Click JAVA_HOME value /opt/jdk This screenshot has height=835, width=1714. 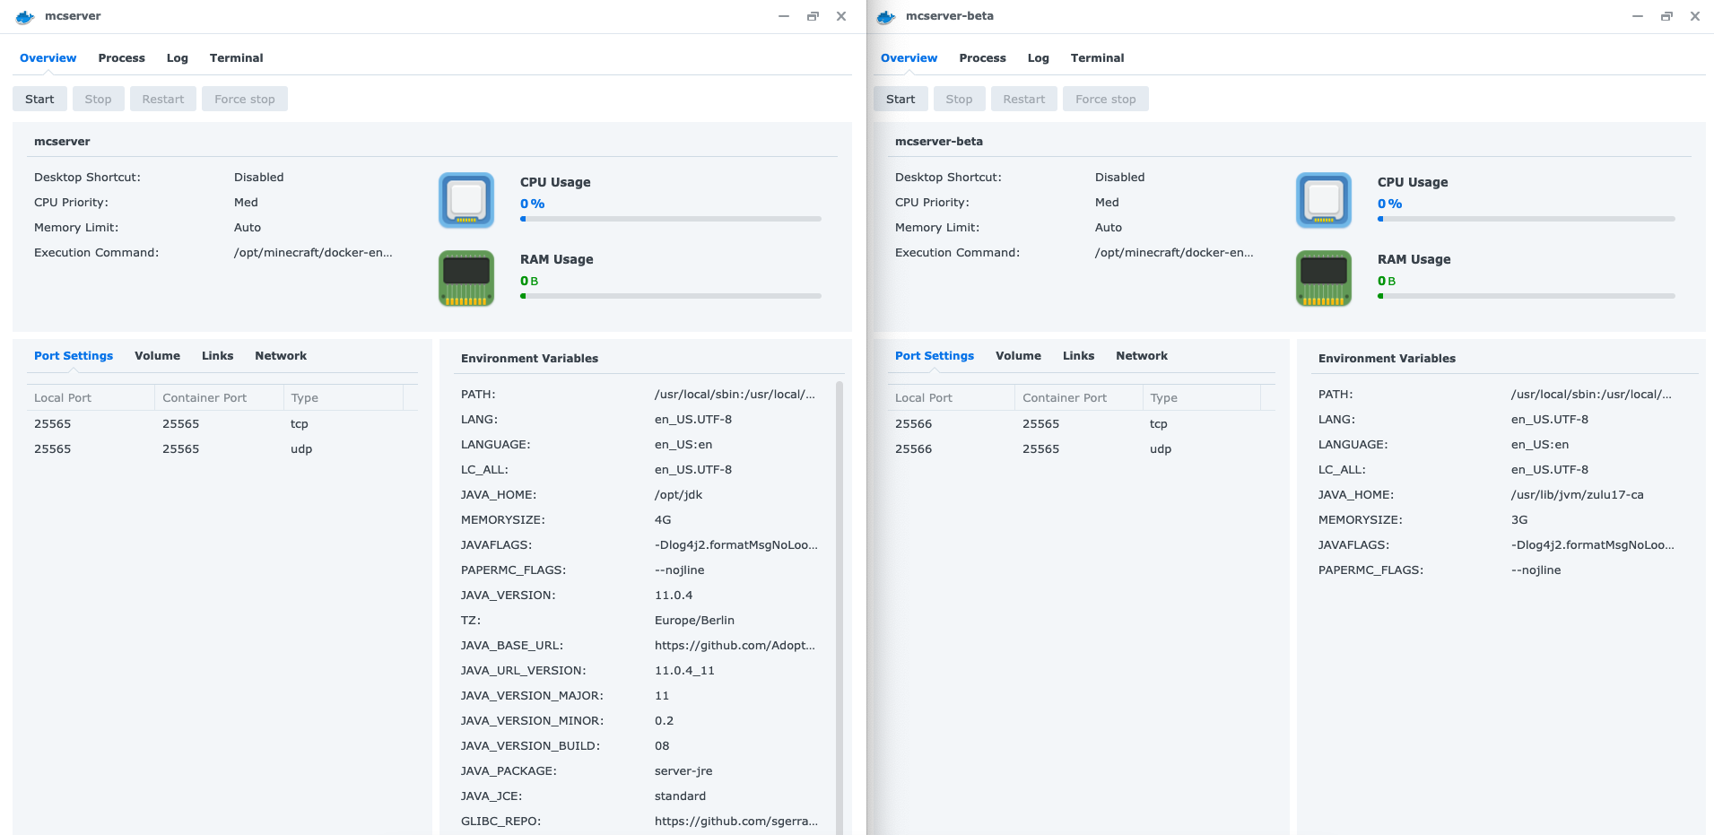point(679,495)
